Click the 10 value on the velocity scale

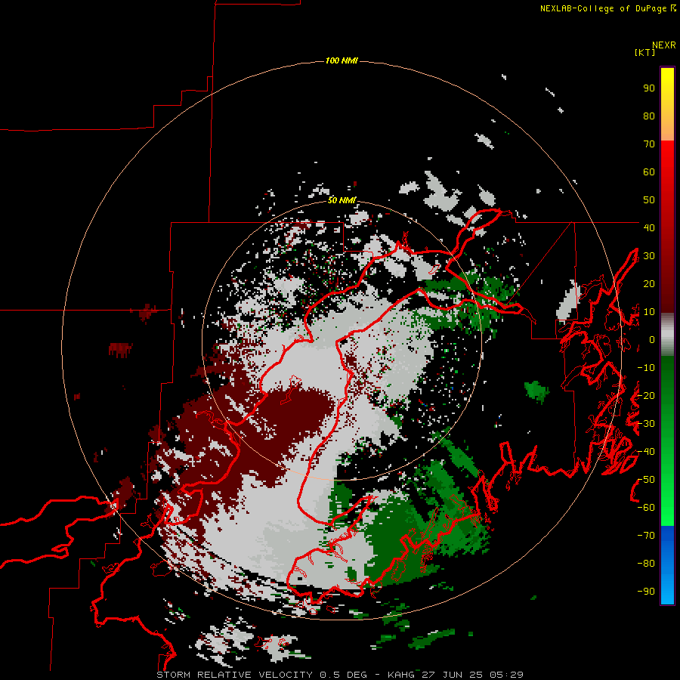pyautogui.click(x=649, y=312)
